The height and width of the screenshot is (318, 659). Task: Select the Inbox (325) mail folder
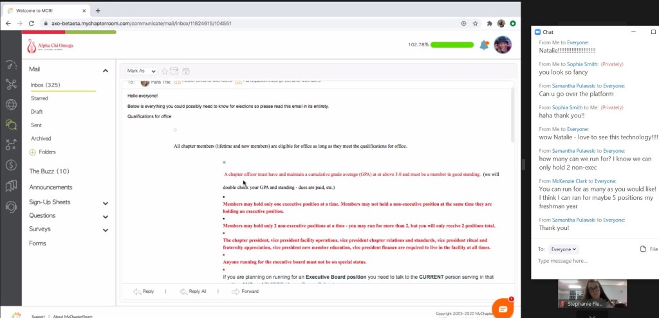tap(45, 85)
